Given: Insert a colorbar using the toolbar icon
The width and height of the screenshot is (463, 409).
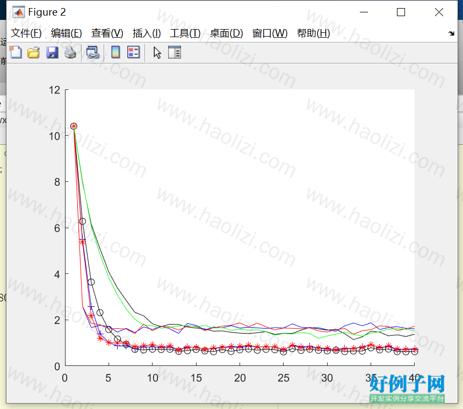Looking at the screenshot, I should tap(115, 52).
